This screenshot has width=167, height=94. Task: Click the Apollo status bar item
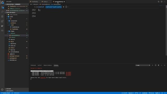click(x=158, y=93)
